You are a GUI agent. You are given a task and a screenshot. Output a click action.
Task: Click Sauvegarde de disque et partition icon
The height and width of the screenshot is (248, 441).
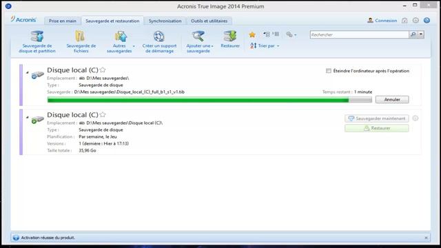tap(37, 37)
